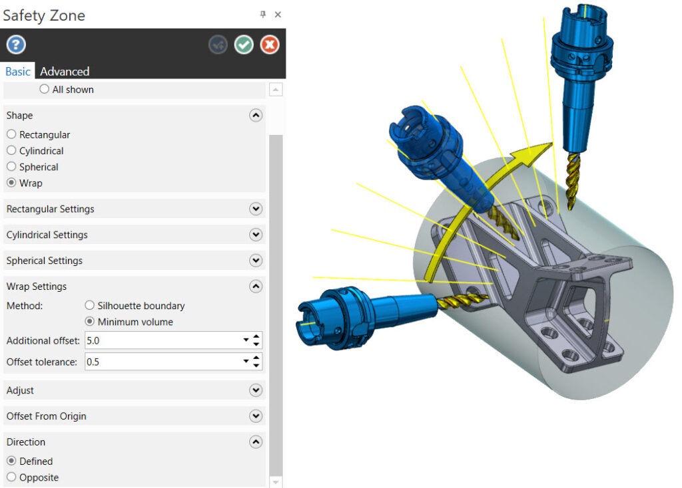This screenshot has width=682, height=488.
Task: Select Silhouette boundary method
Action: coord(90,306)
